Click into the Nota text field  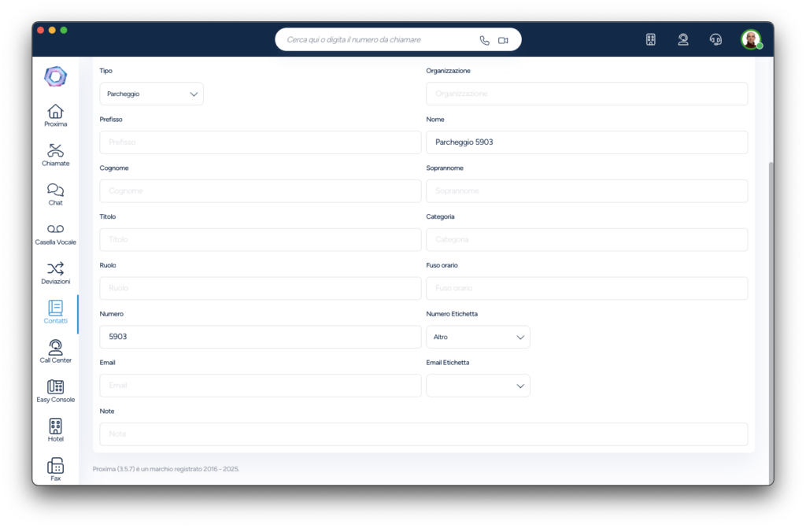pyautogui.click(x=423, y=434)
